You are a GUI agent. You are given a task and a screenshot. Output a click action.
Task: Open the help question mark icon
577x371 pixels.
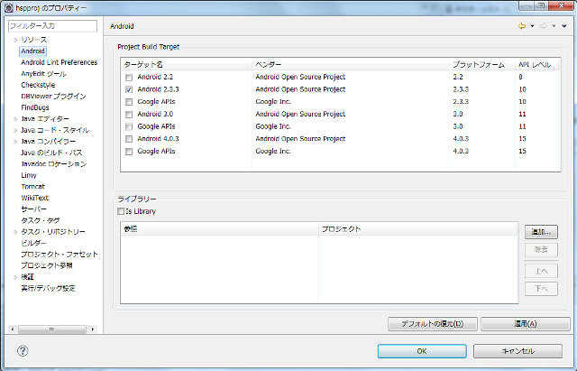click(23, 350)
